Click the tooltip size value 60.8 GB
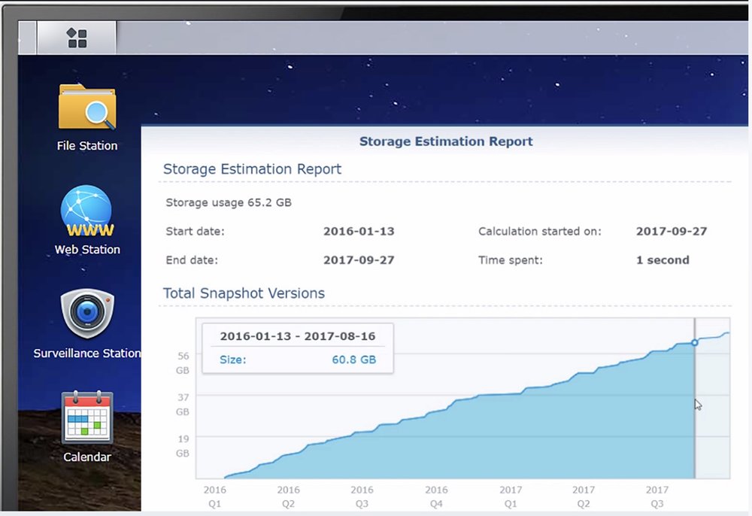The image size is (752, 516). (354, 360)
